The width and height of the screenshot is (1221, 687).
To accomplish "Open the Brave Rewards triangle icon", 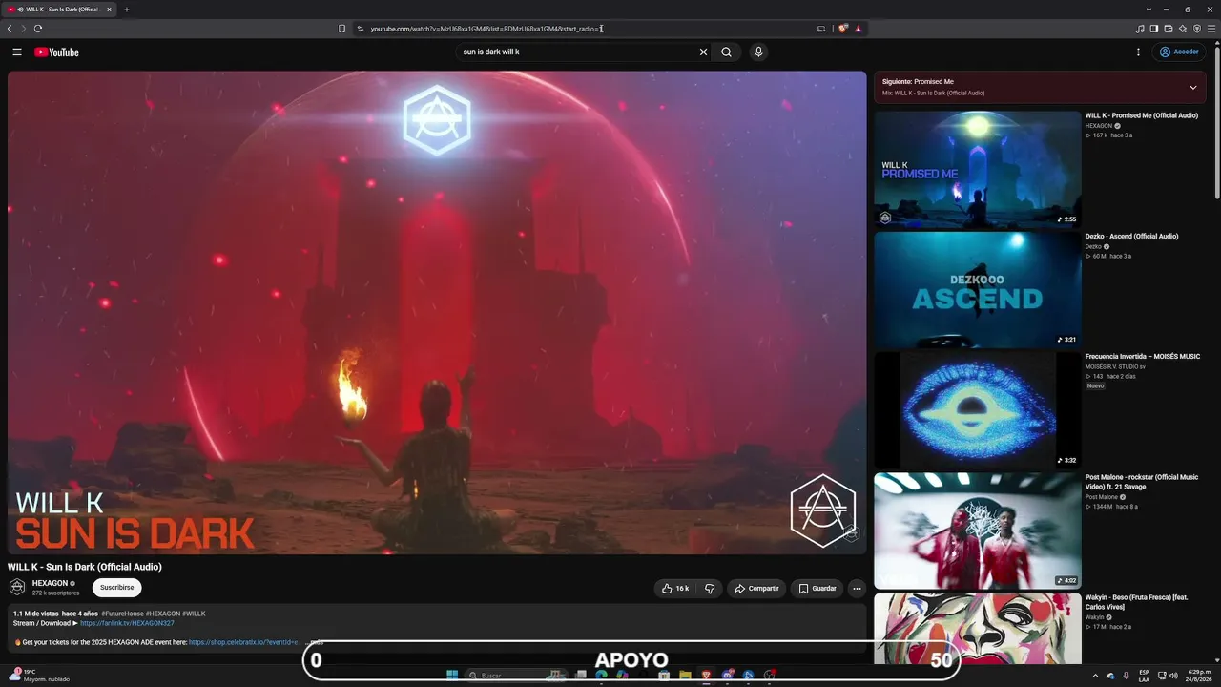I will click(859, 29).
